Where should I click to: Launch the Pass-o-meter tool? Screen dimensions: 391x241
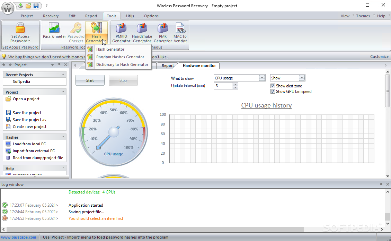pyautogui.click(x=54, y=31)
